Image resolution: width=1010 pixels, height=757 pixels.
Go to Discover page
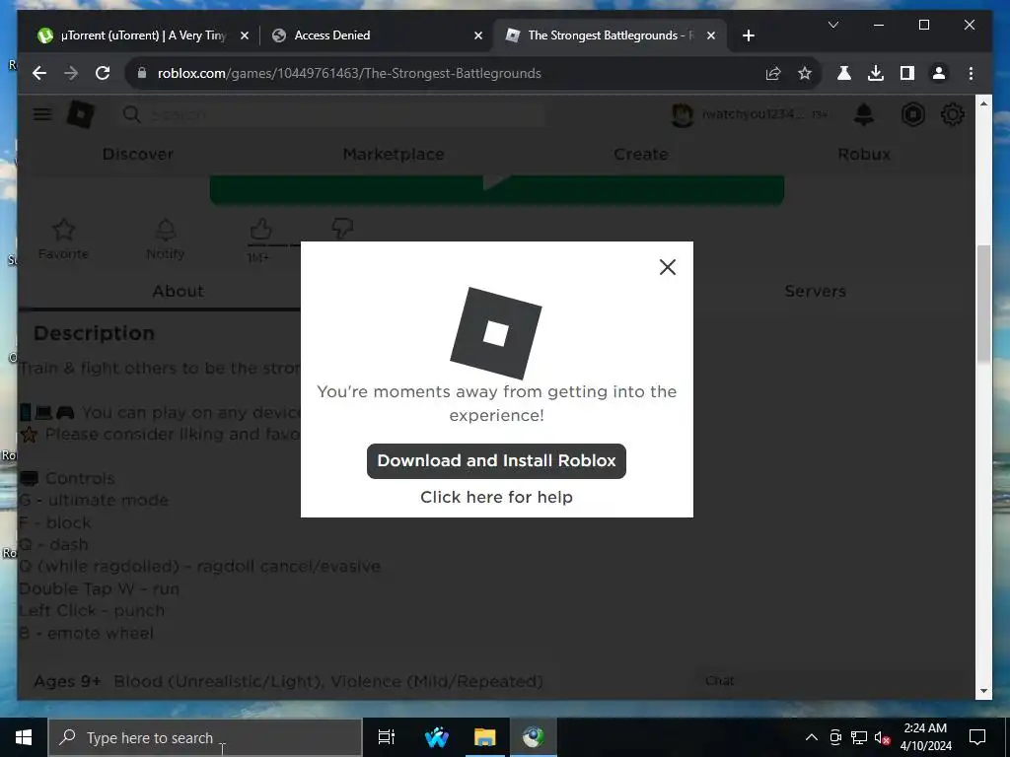point(138,155)
